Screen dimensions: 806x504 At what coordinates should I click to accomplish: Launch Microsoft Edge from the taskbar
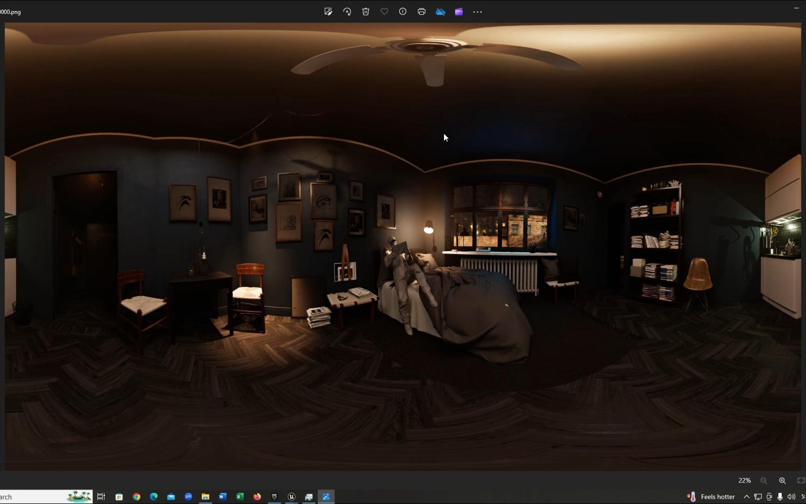point(154,497)
